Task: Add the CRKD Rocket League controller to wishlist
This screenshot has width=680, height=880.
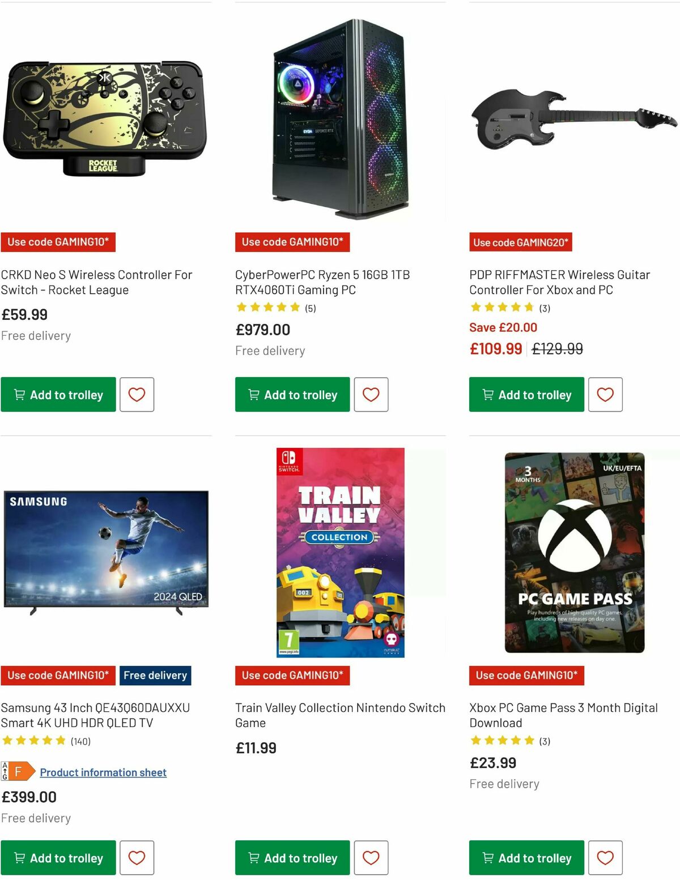Action: [137, 395]
